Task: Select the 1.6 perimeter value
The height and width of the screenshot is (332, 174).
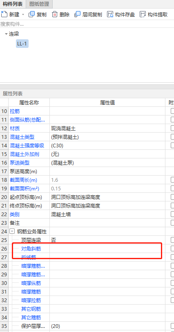Action: (x=54, y=180)
